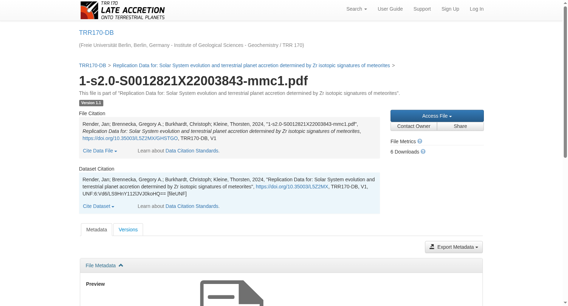Image resolution: width=568 pixels, height=306 pixels.
Task: Click the file title 1-s2.0-S0012821X22003843-mmc1.pdf
Action: tap(193, 81)
